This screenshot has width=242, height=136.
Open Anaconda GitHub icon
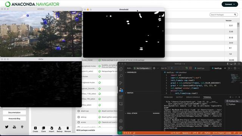pos(22,127)
